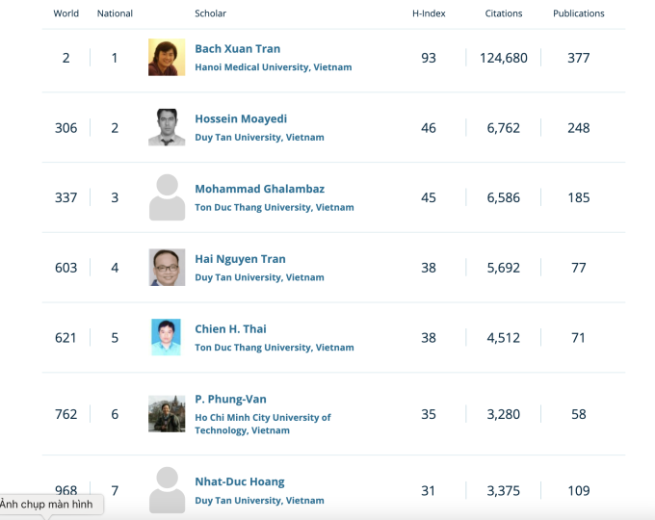Click Hossein Moayedi's profile photo
The width and height of the screenshot is (655, 520).
point(167,127)
